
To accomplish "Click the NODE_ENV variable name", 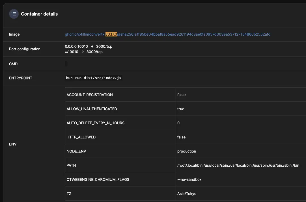I will 76,151.
